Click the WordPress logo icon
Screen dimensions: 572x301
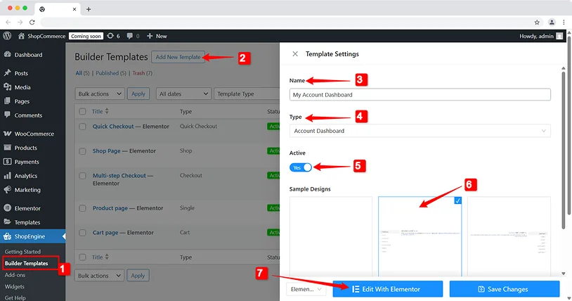coord(7,36)
